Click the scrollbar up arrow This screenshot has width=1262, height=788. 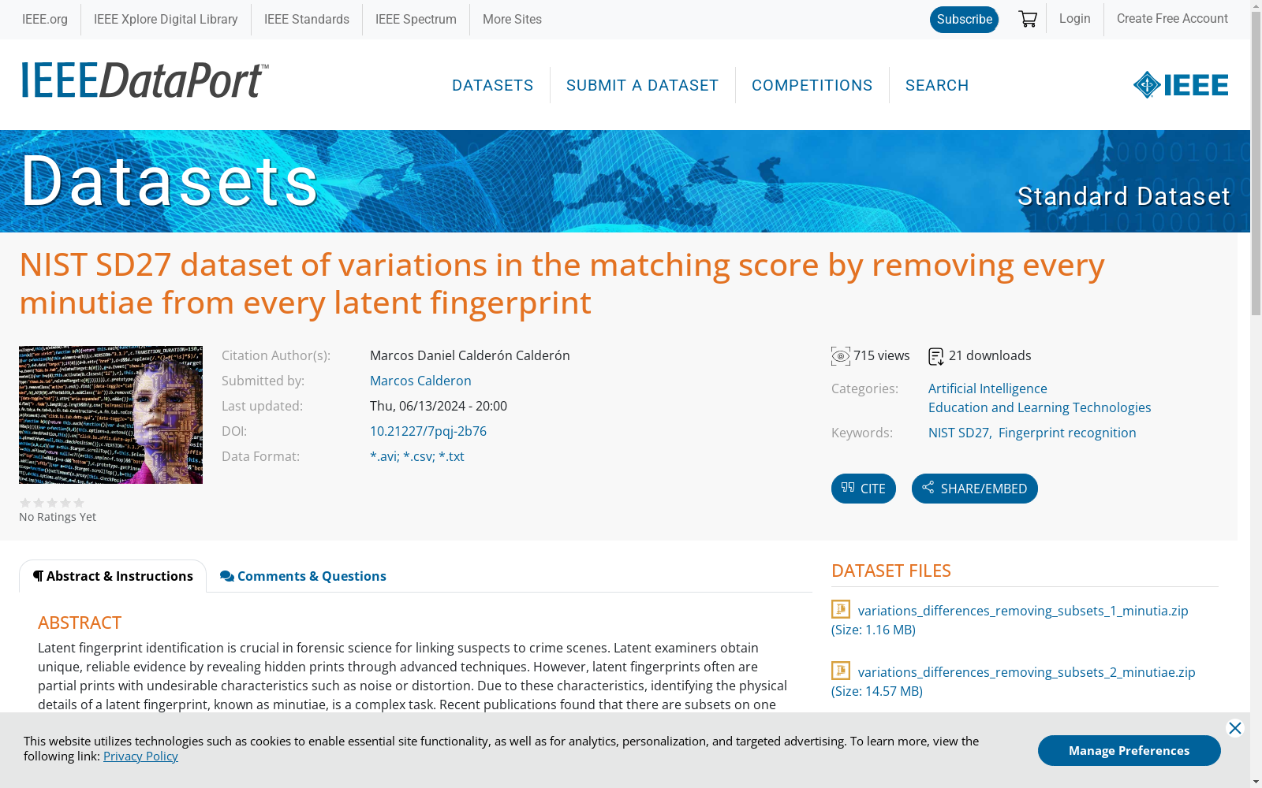(1256, 6)
